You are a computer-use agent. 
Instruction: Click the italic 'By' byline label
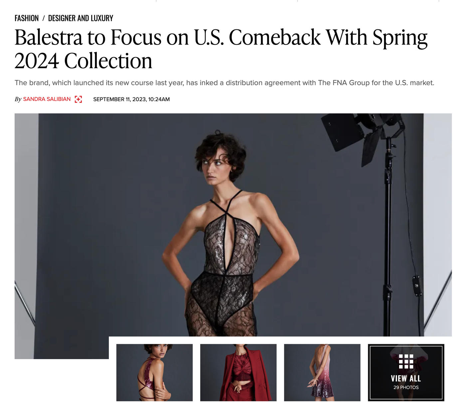click(18, 99)
